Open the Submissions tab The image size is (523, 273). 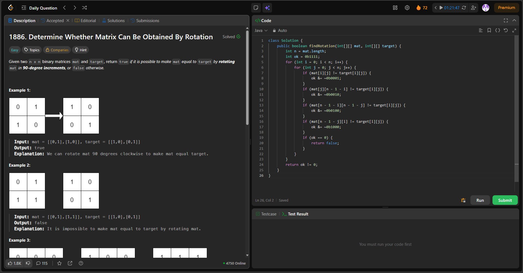[145, 20]
